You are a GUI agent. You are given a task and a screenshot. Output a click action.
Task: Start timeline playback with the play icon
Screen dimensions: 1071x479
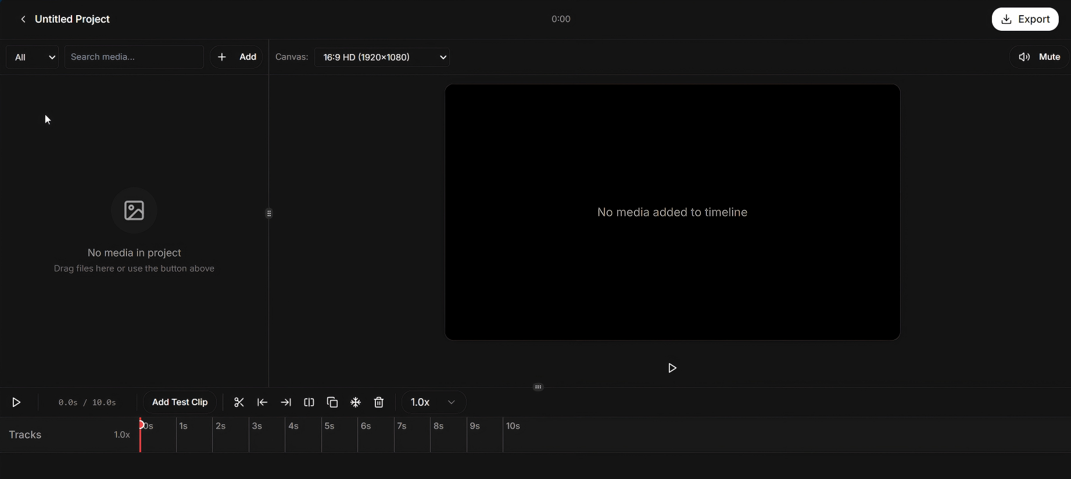click(16, 402)
